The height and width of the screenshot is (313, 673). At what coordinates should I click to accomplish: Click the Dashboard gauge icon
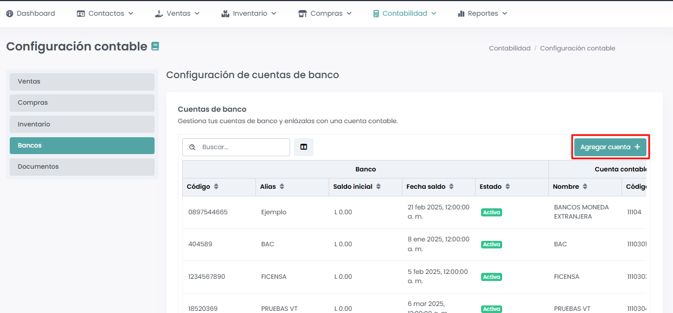pos(10,14)
